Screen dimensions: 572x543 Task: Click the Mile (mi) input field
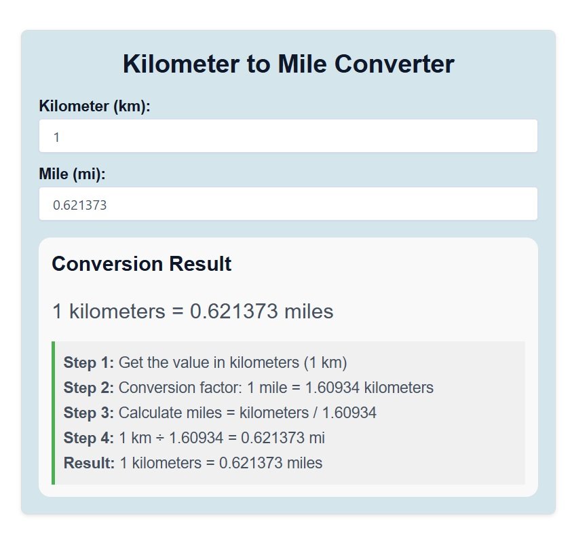tap(288, 204)
